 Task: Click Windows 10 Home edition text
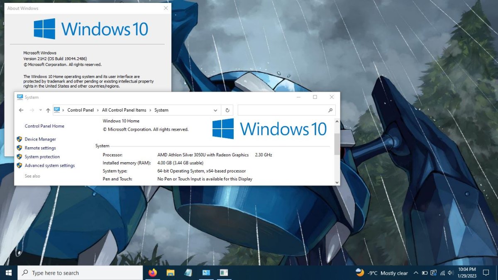(121, 121)
